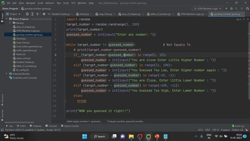Click the 4 spaces indent setting
The image size is (250, 141).
coord(225,130)
